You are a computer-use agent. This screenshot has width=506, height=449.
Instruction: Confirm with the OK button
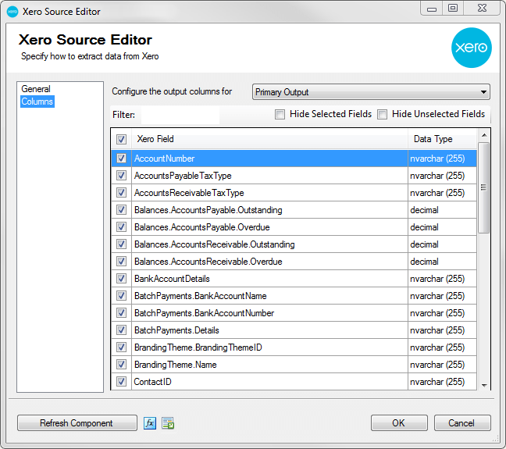click(x=399, y=423)
